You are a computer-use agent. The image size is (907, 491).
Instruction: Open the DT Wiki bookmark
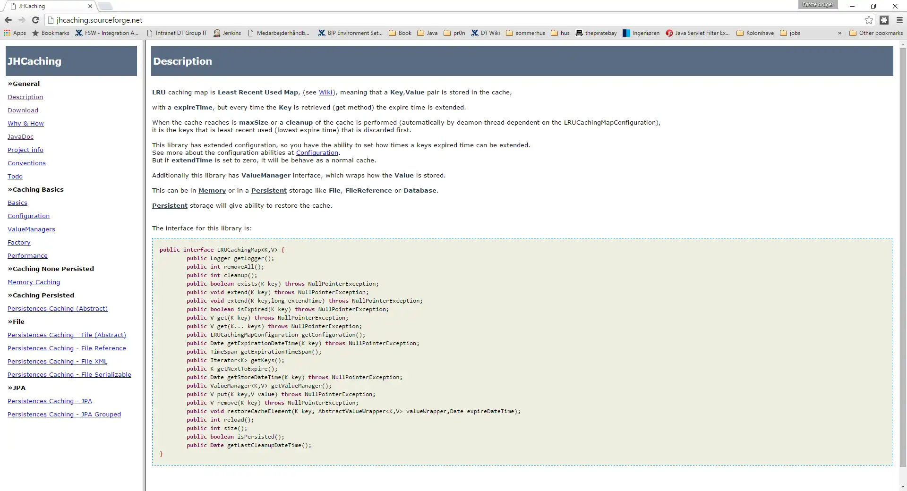click(486, 33)
